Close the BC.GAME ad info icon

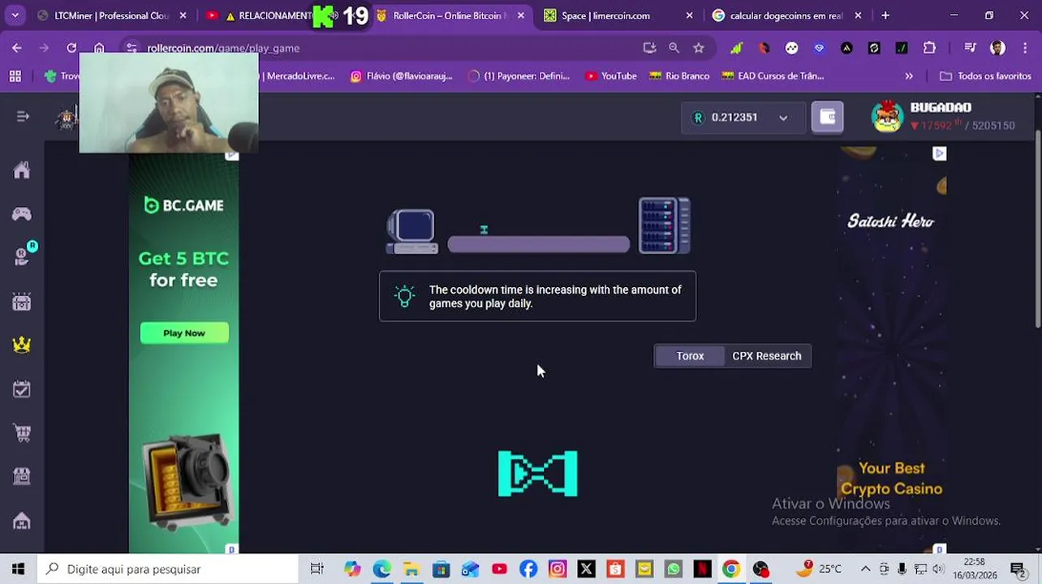pyautogui.click(x=232, y=154)
